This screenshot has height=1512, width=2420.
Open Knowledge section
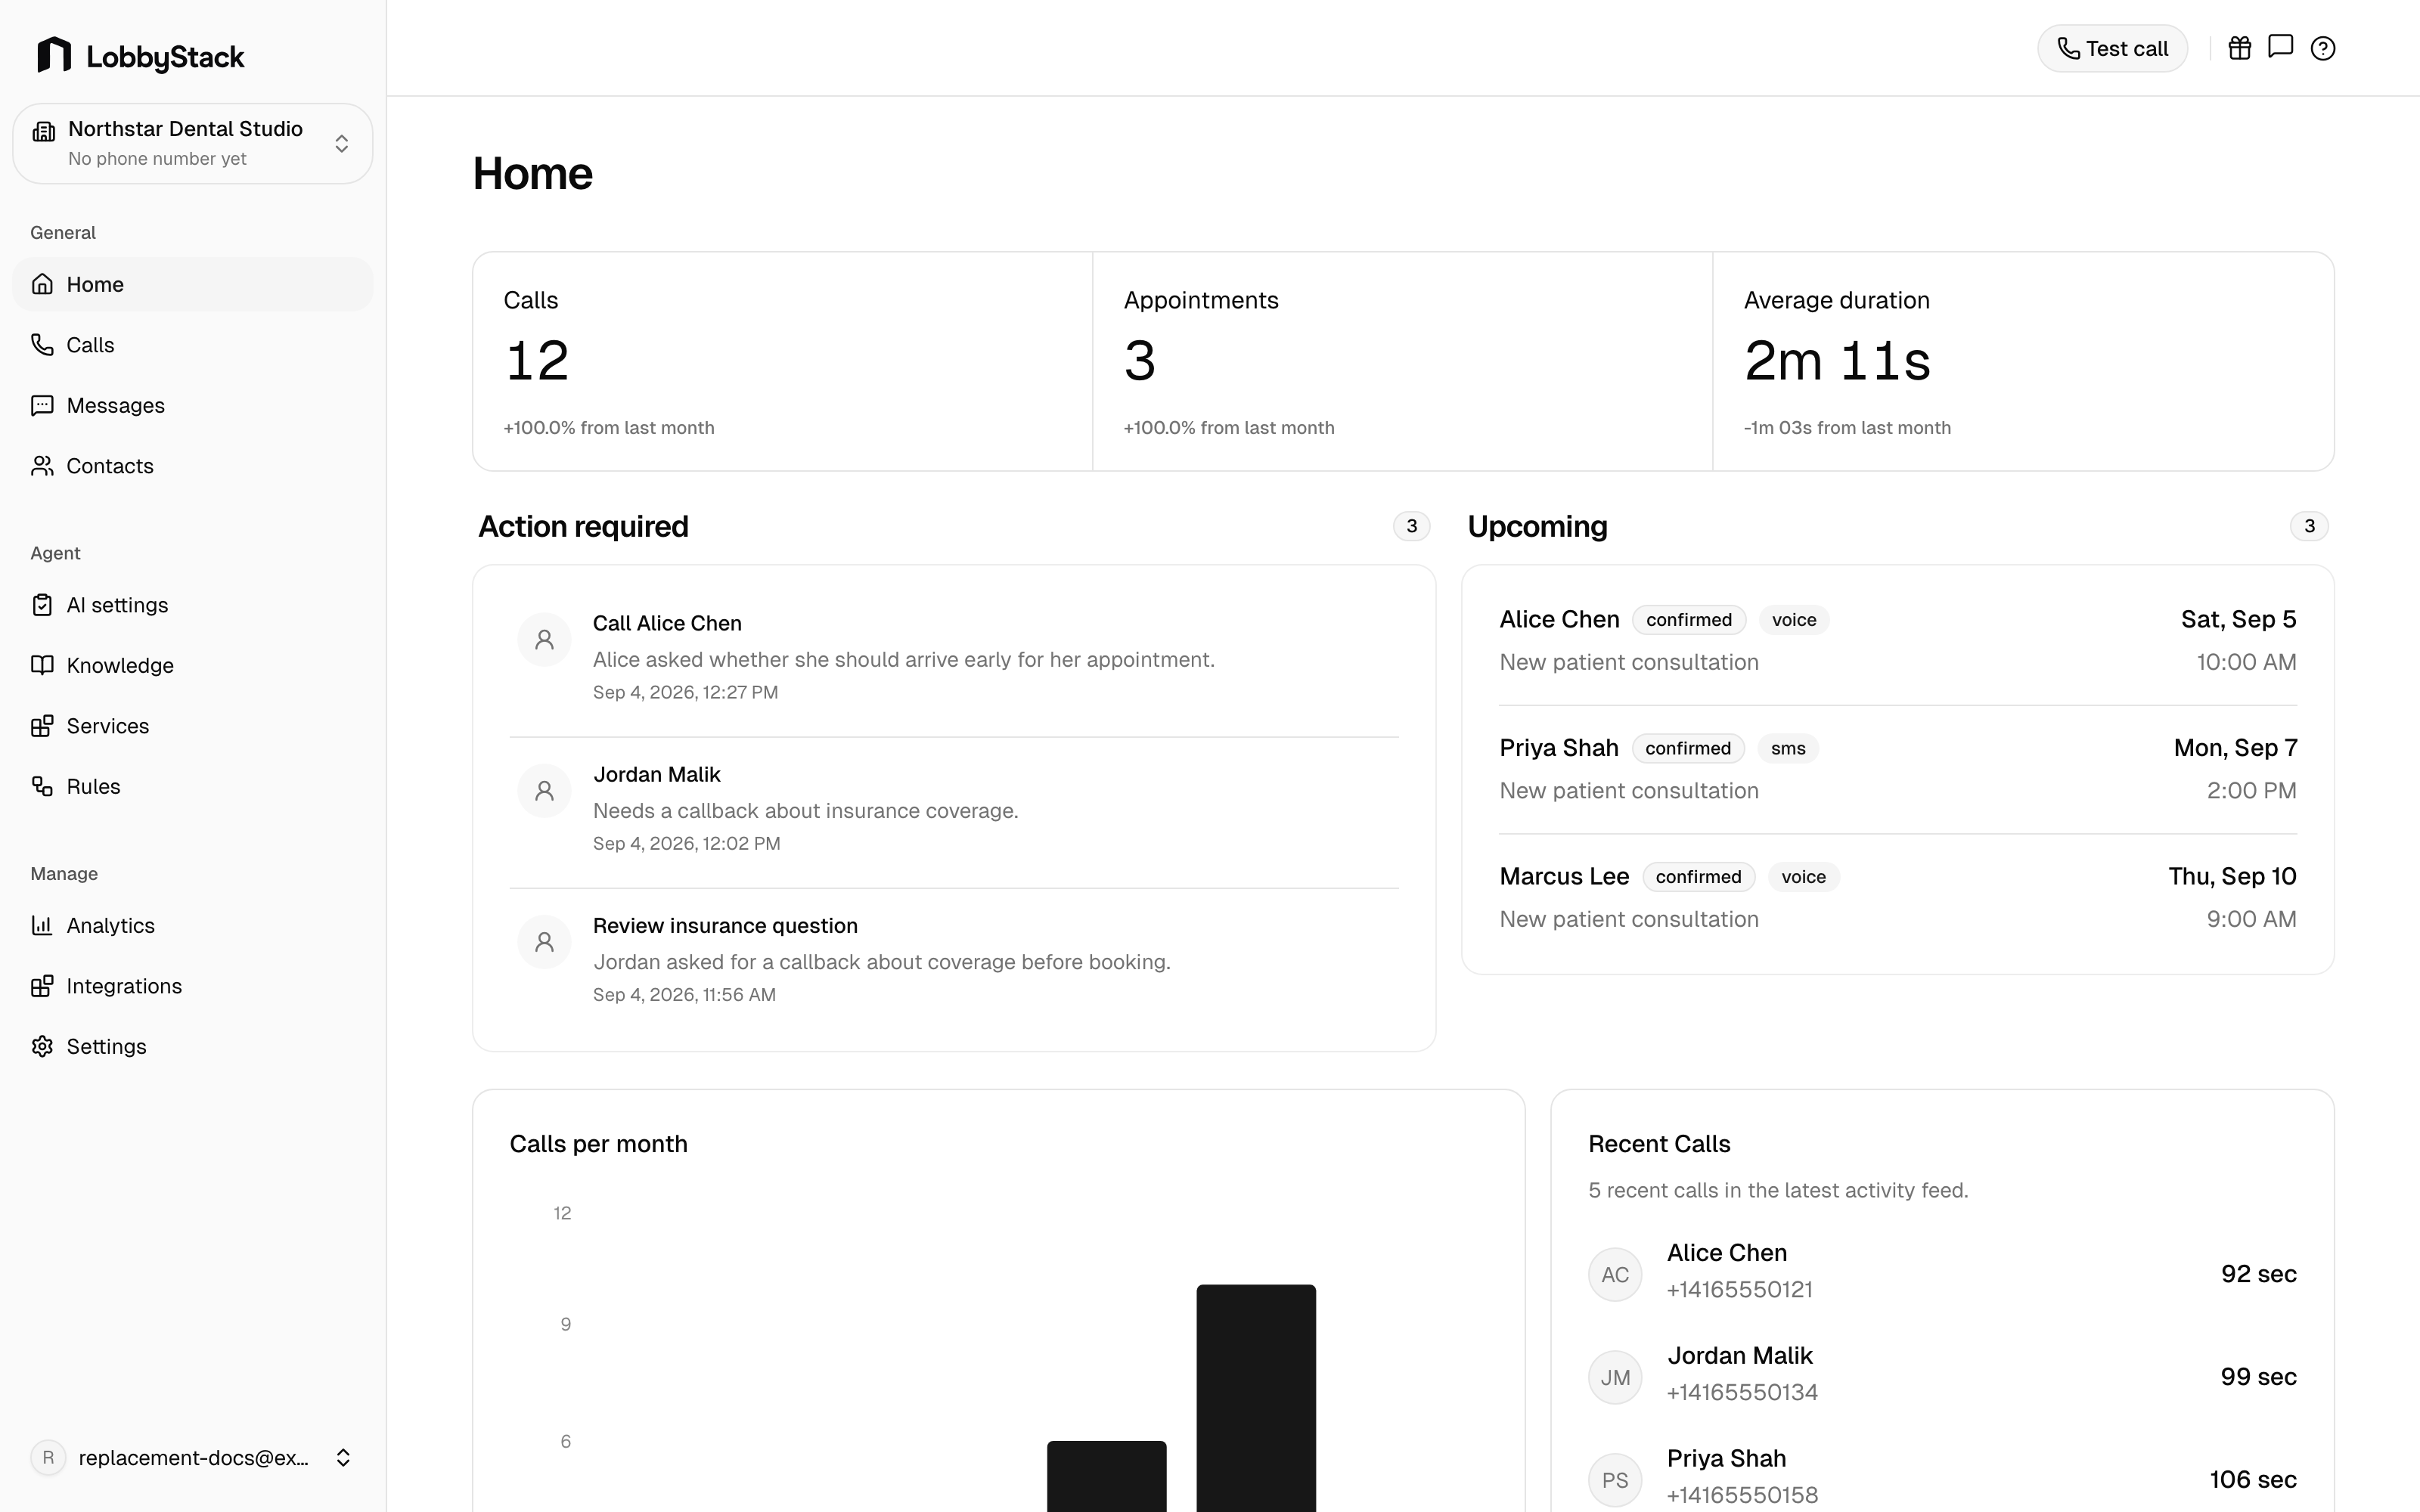(x=192, y=665)
